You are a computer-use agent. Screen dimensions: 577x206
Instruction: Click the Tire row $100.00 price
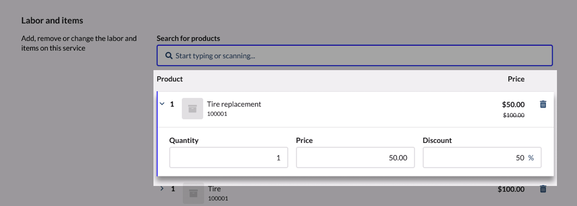511,189
